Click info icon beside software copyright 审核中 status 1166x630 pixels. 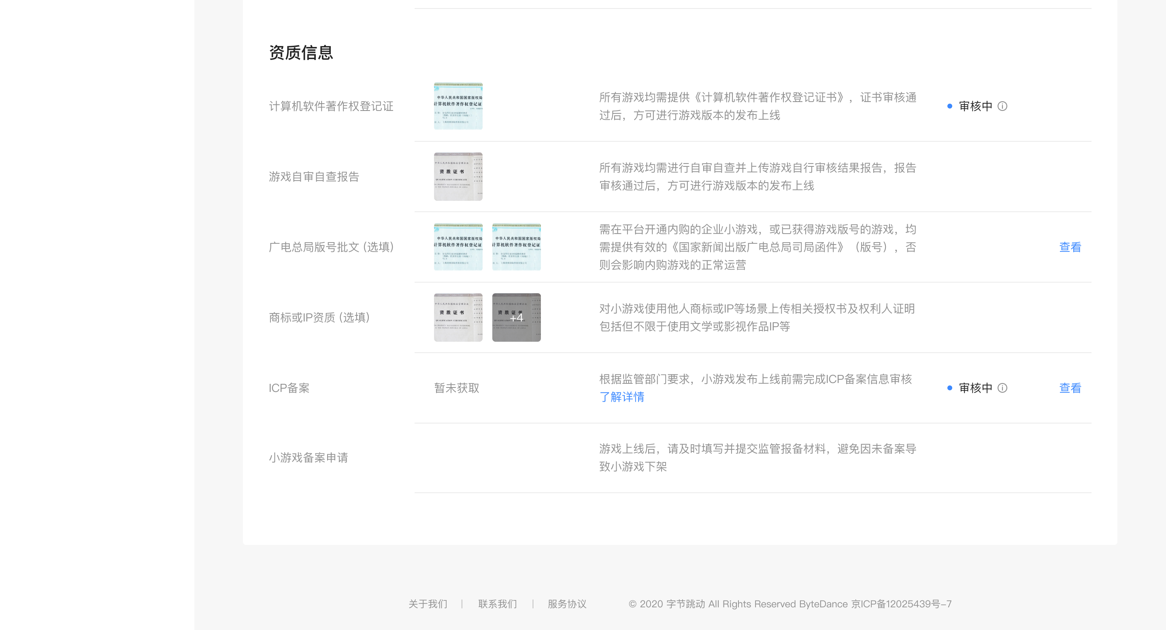[1002, 106]
